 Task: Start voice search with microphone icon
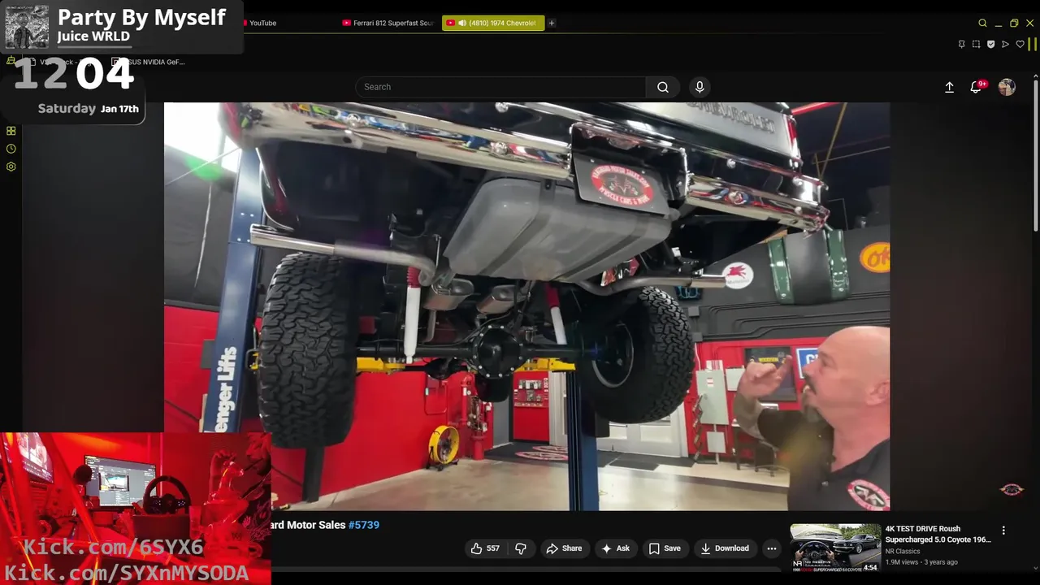click(700, 87)
